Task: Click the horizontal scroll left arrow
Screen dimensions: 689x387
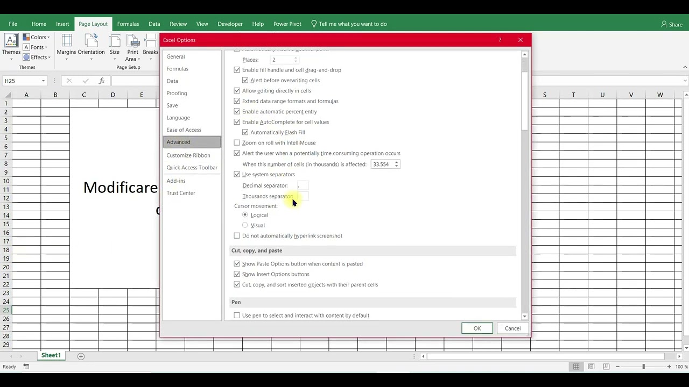Action: (424, 356)
